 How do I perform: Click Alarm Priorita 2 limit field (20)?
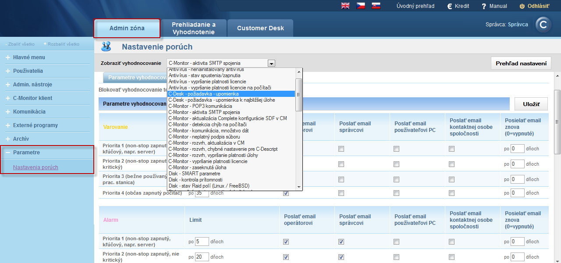202,257
